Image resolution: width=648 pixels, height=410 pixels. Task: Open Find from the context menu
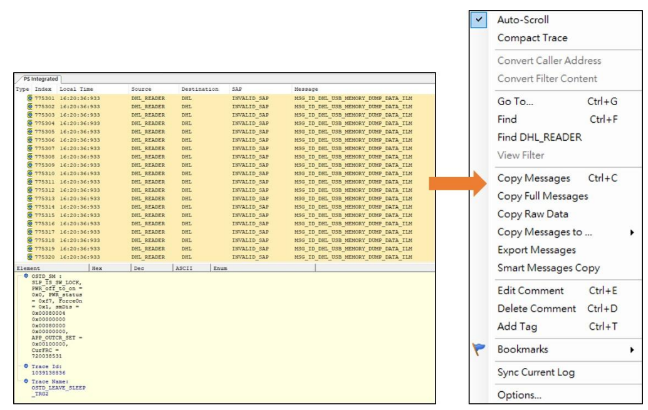tap(507, 120)
